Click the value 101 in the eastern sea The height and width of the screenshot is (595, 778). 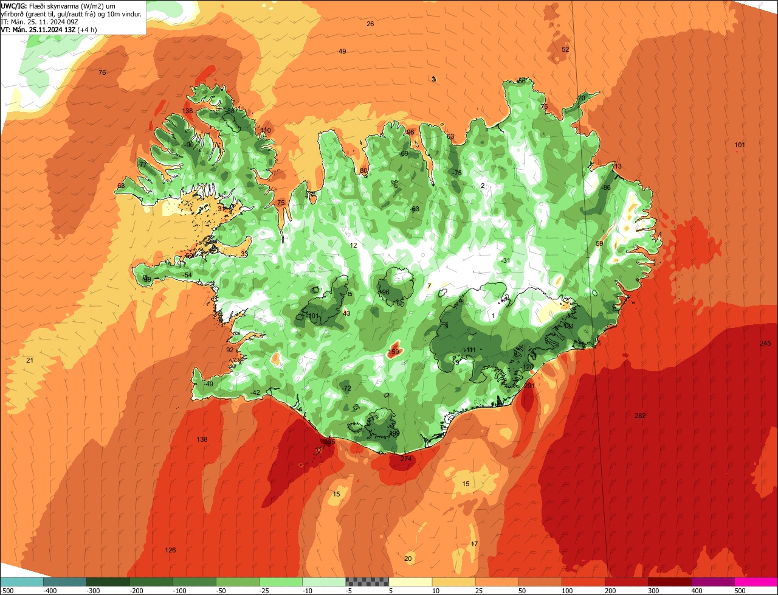click(x=740, y=145)
